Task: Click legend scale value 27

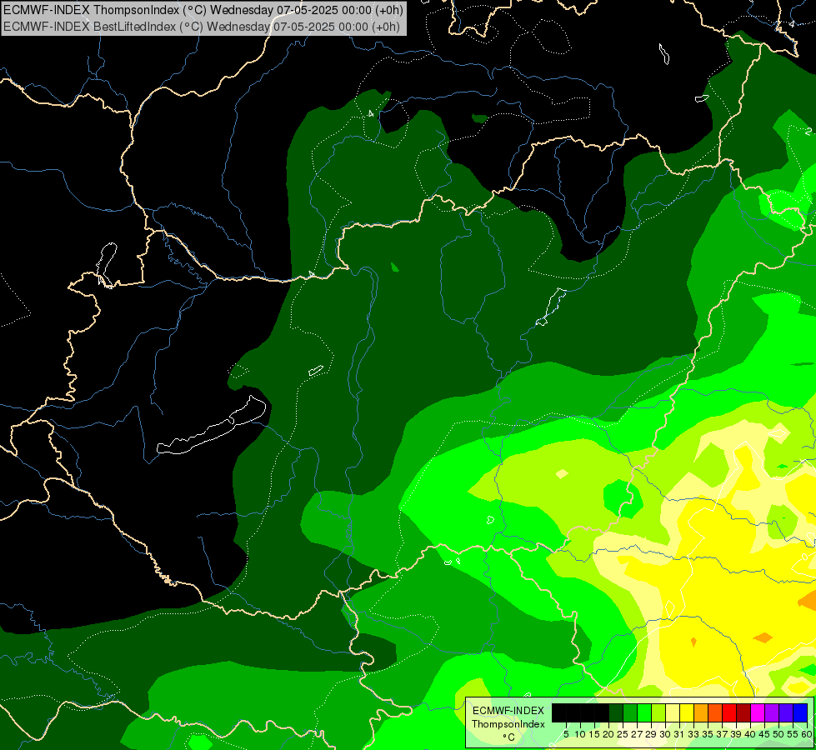Action: (x=637, y=734)
